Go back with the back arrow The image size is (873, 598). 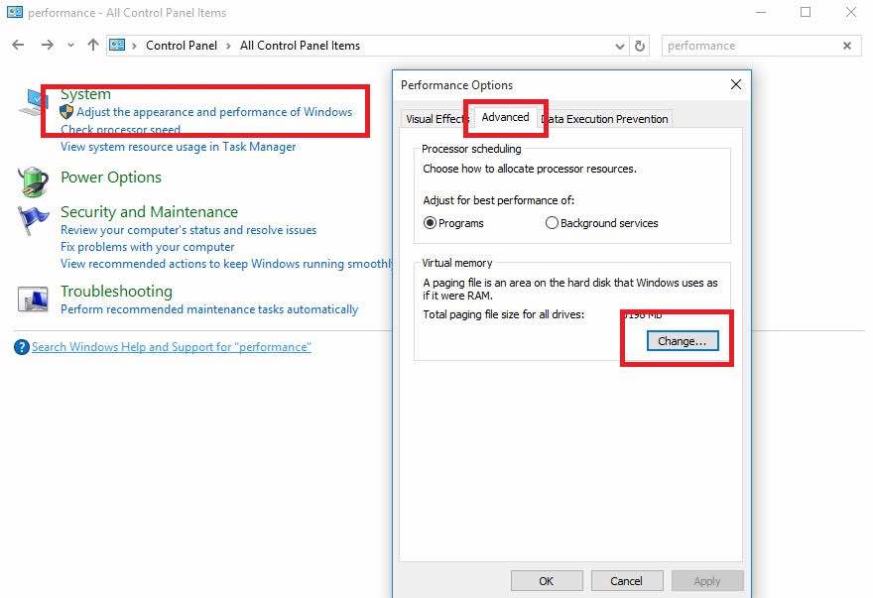tap(18, 46)
